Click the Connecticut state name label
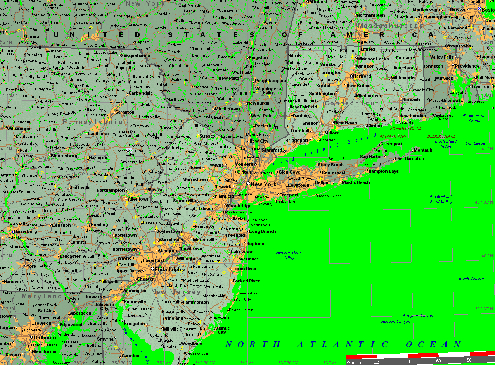Viewport: 495px width, 365px height. (351, 103)
